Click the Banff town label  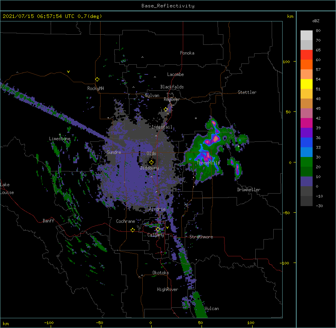48,221
